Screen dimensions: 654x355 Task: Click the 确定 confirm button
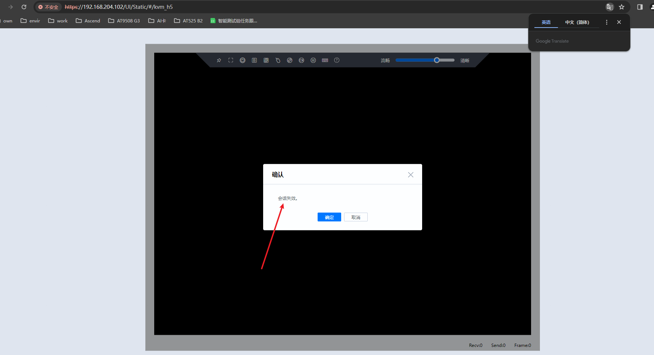(329, 217)
